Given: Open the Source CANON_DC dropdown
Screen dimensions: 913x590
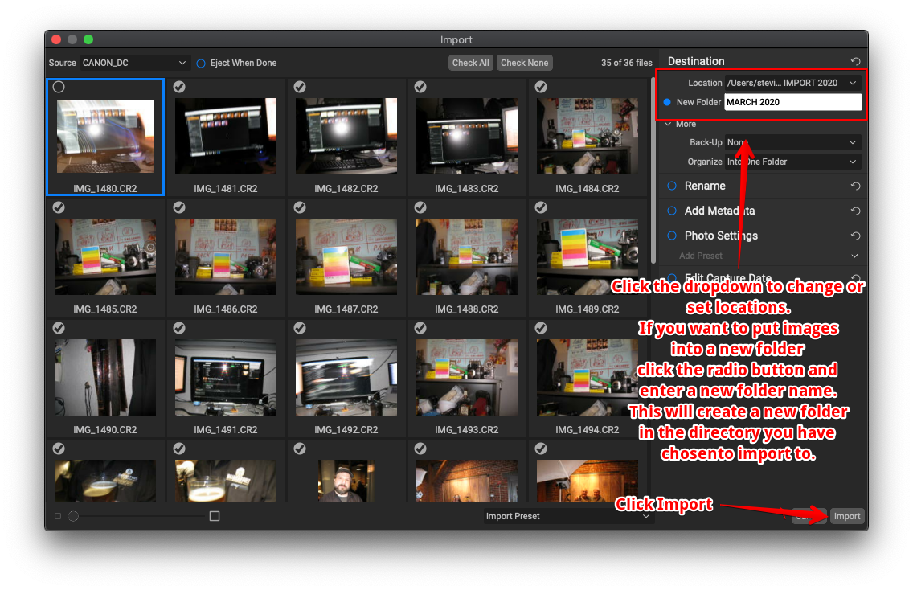Looking at the screenshot, I should click(x=134, y=63).
